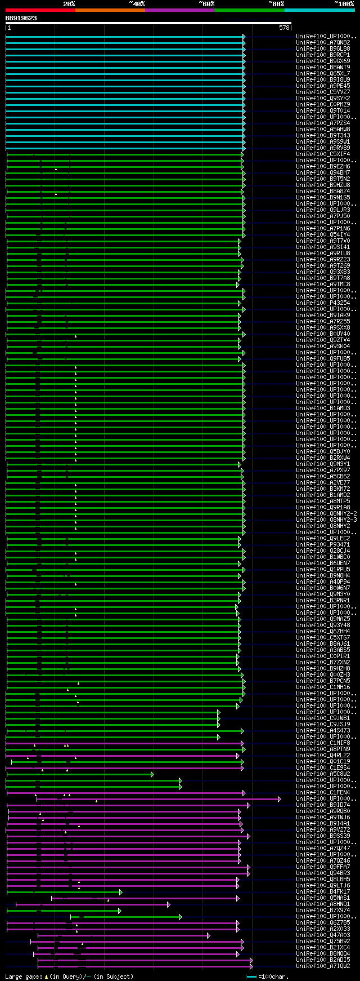Select label UniRef100_A9S9W1
The image size is (360, 981).
[323, 141]
